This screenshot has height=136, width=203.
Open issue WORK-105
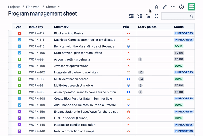click(37, 53)
